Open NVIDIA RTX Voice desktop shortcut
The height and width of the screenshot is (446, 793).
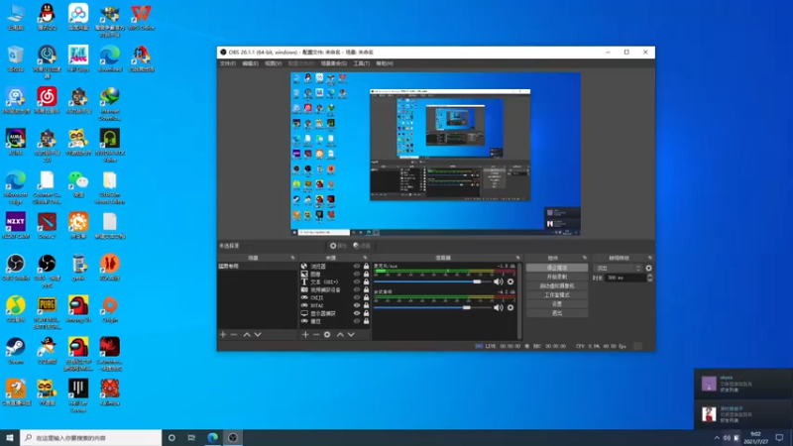coord(110,145)
